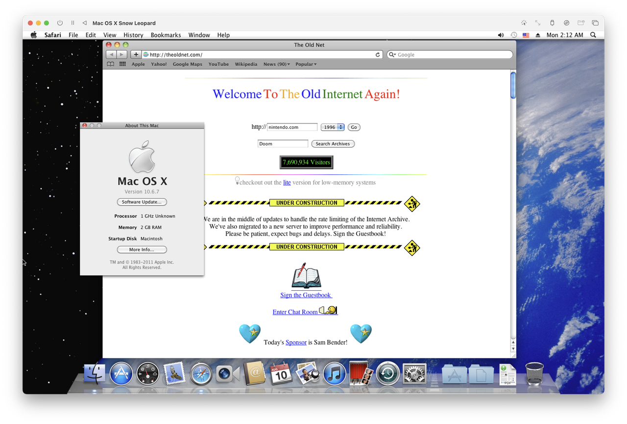Close the About This Mac window
Viewport: 627px width, 424px height.
point(85,126)
